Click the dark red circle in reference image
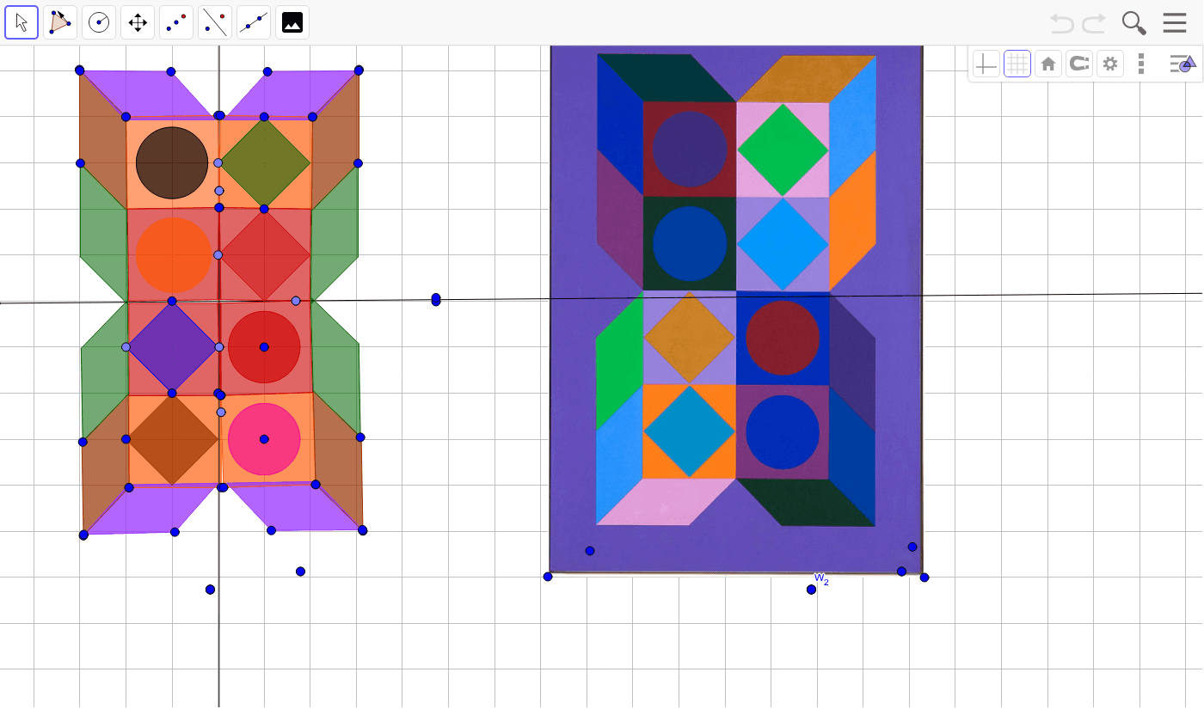This screenshot has height=709, width=1204. pos(783,338)
